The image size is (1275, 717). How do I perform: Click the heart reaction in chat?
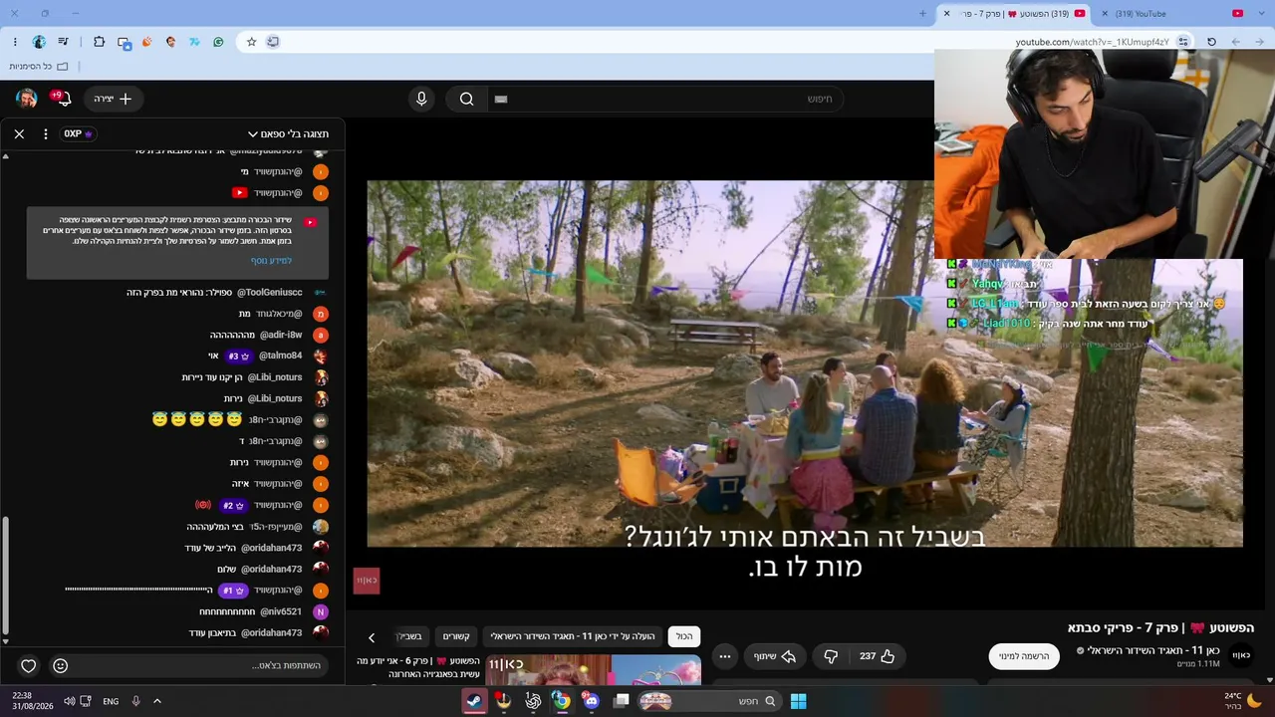click(29, 666)
